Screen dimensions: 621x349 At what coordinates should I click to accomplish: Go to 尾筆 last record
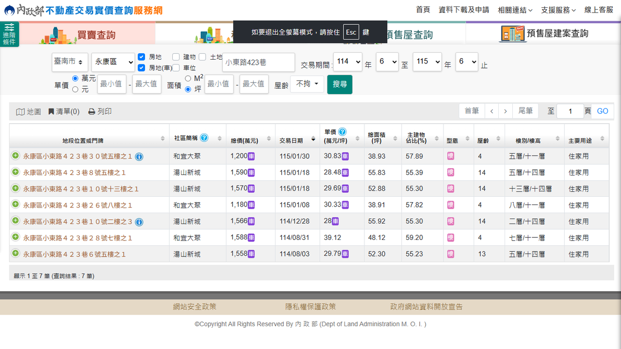(x=525, y=111)
